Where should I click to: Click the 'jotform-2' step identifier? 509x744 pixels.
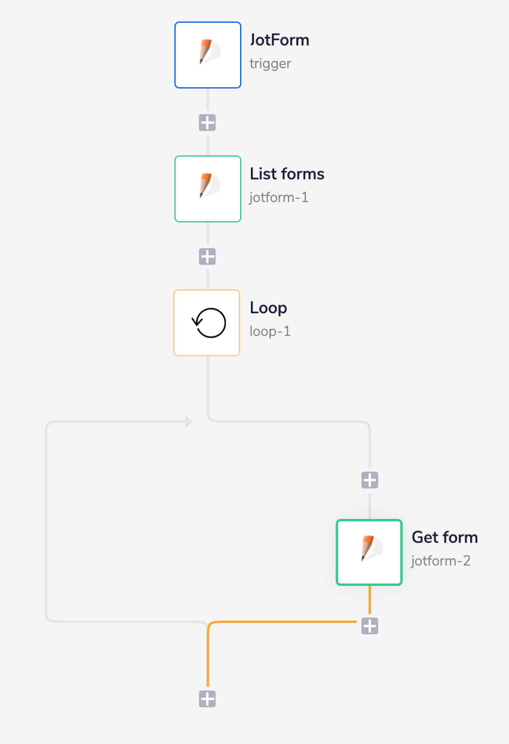click(x=441, y=561)
